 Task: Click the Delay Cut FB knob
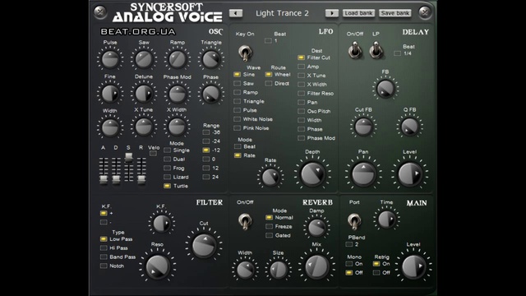363,127
